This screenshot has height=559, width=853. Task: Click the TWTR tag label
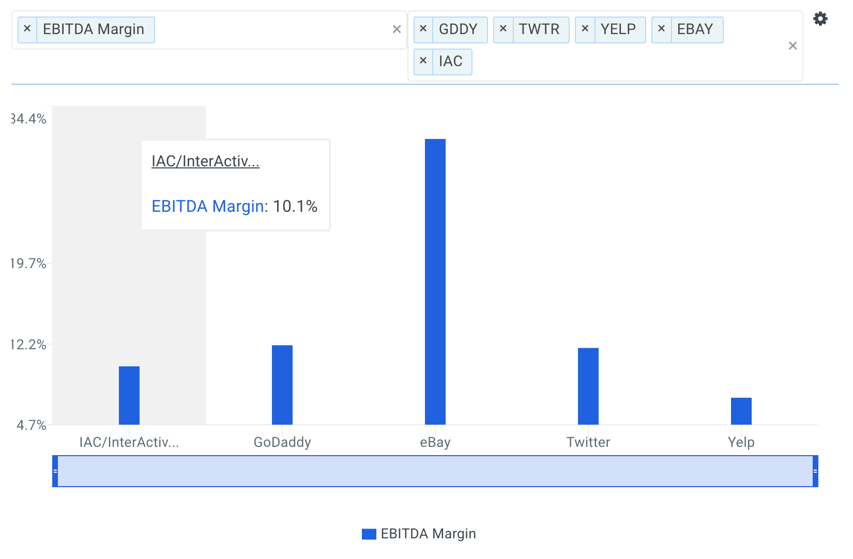point(539,29)
